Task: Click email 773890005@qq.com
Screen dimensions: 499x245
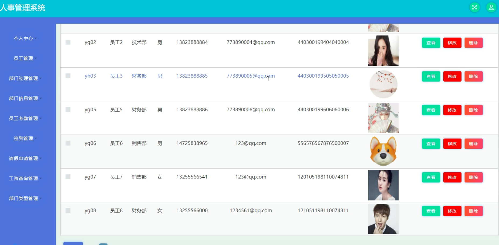Action: (x=251, y=76)
